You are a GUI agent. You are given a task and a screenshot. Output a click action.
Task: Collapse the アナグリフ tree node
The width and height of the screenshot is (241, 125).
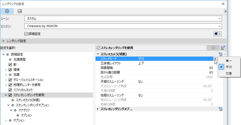[x=11, y=110]
